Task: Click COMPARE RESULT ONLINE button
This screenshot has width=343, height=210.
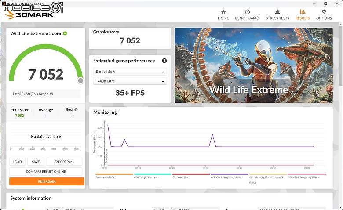Action: click(46, 171)
